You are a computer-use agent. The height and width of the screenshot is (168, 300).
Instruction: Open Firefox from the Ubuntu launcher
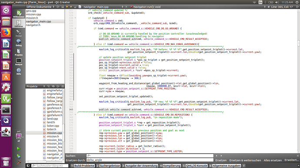coord(6,32)
